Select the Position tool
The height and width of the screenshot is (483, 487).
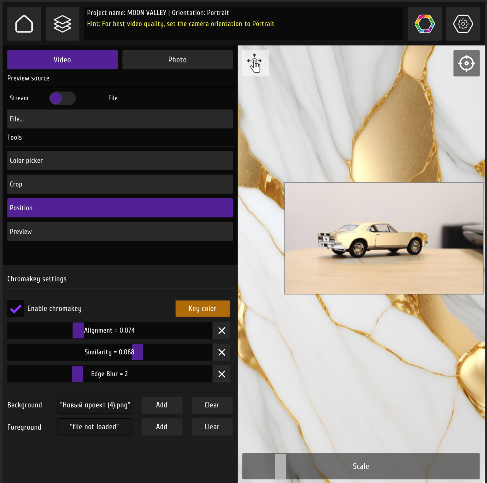[120, 208]
